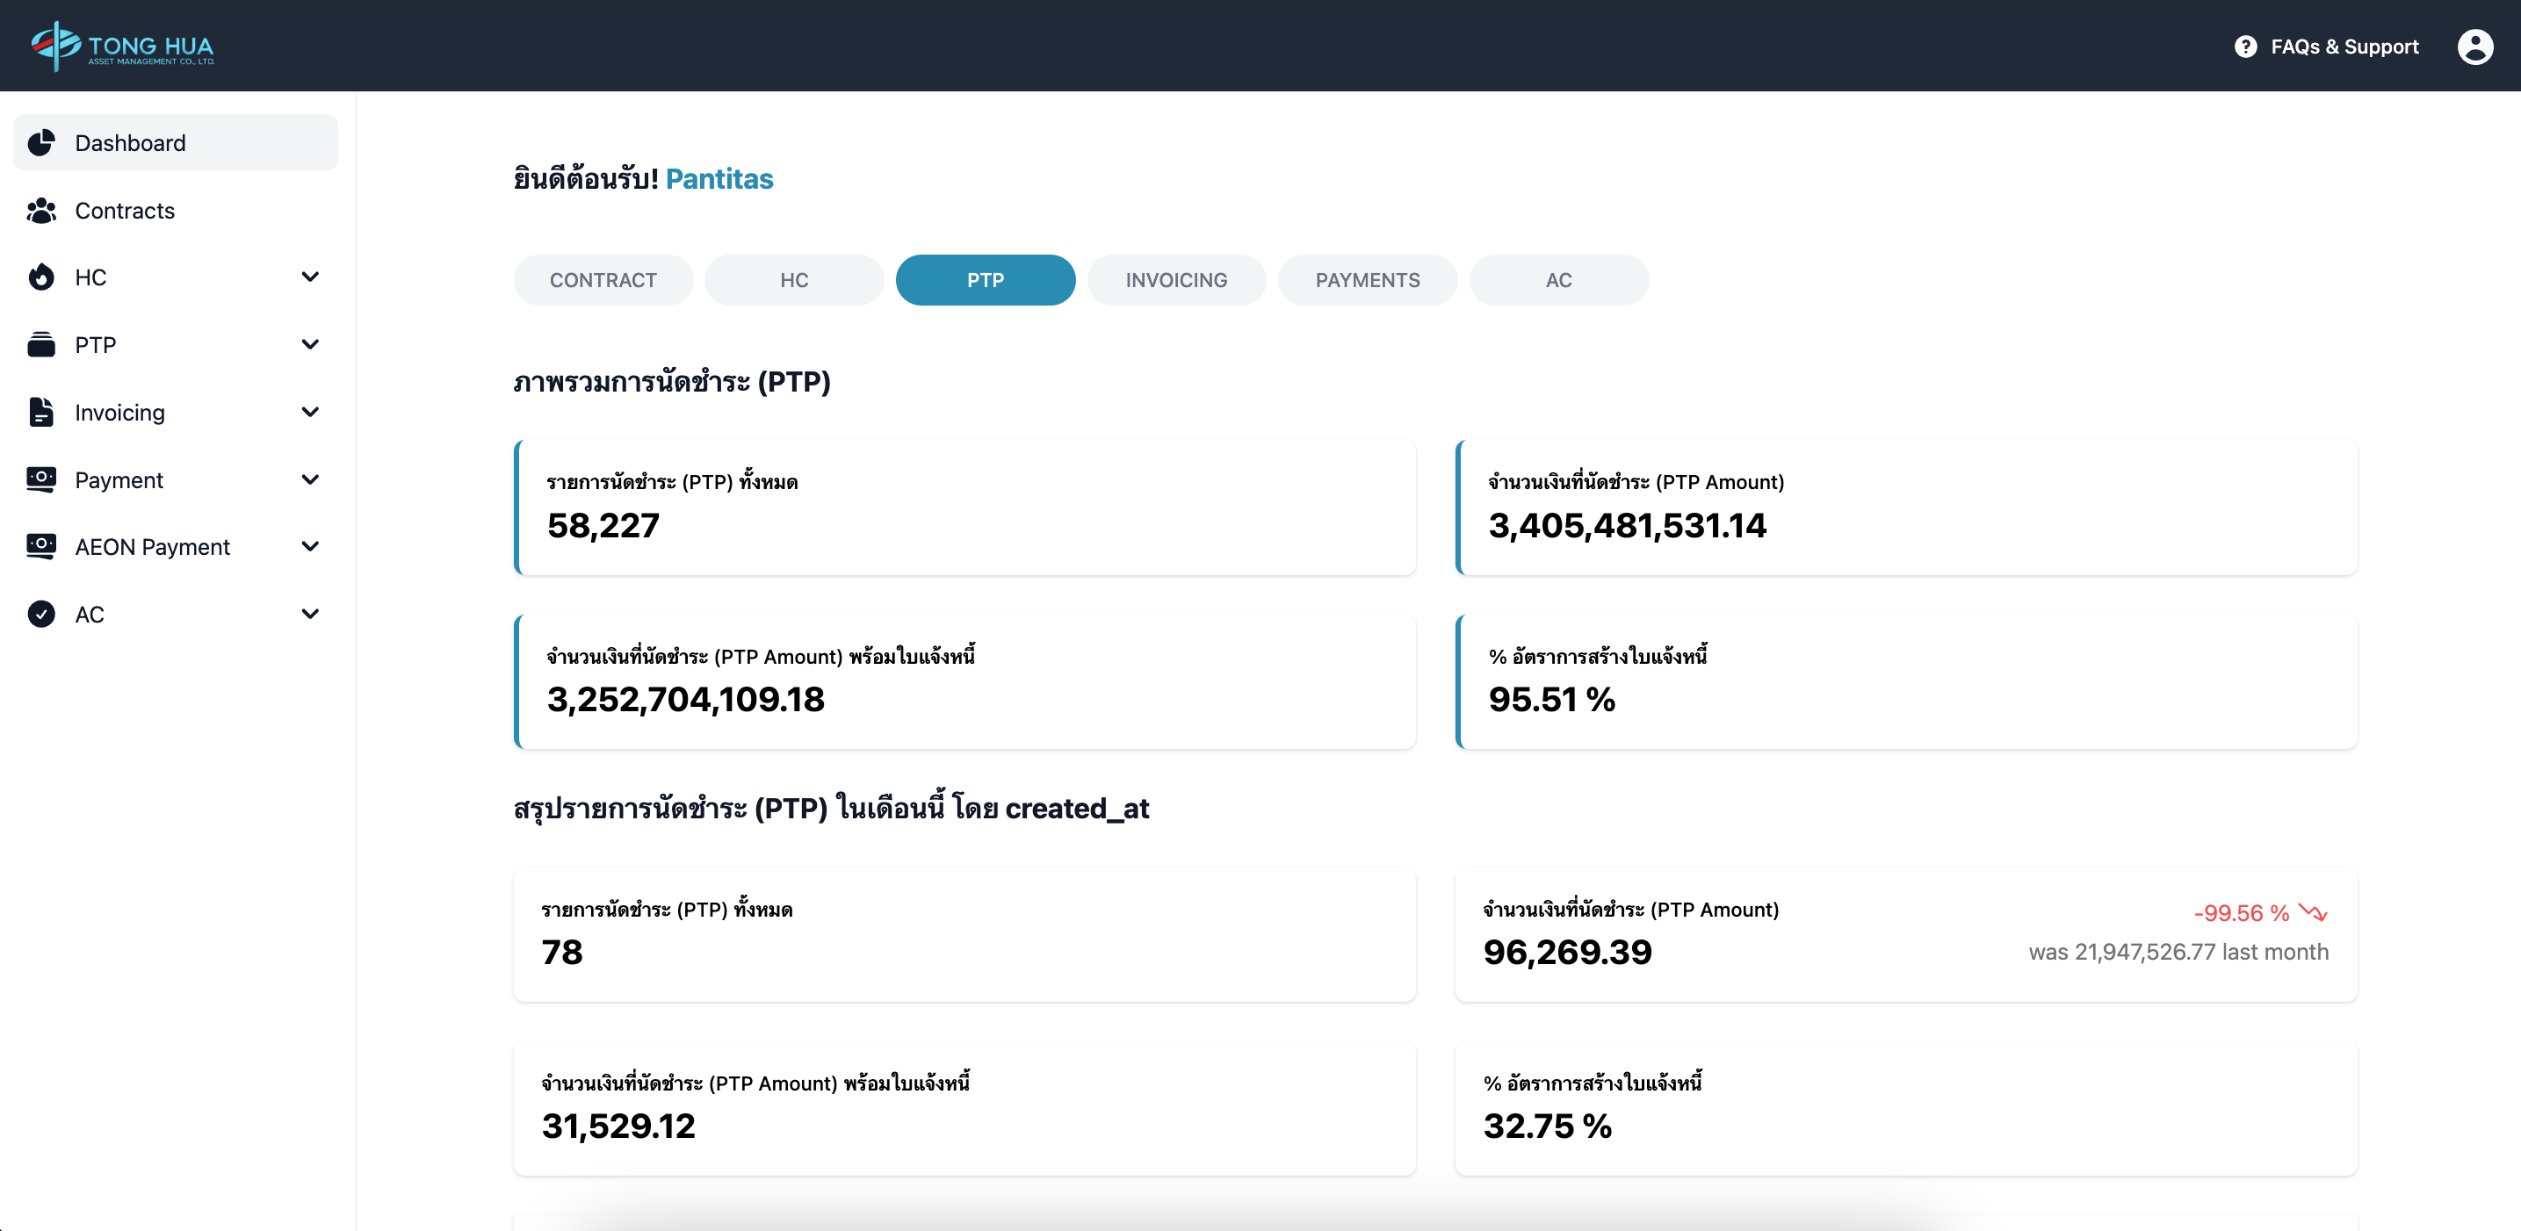Viewport: 2521px width, 1231px height.
Task: Click the Invoicing document icon
Action: coord(41,412)
